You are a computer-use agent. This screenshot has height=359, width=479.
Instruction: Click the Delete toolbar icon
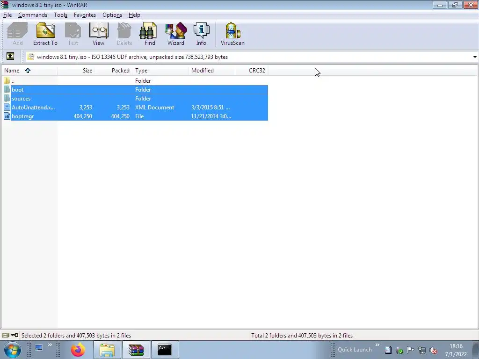pos(124,34)
